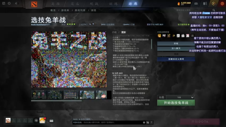Click the green 开始选技兔羊战 play button
The image size is (226, 127).
pos(176,103)
